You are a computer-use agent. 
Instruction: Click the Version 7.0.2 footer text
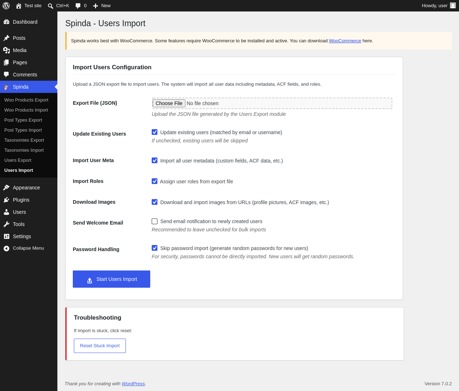[438, 384]
